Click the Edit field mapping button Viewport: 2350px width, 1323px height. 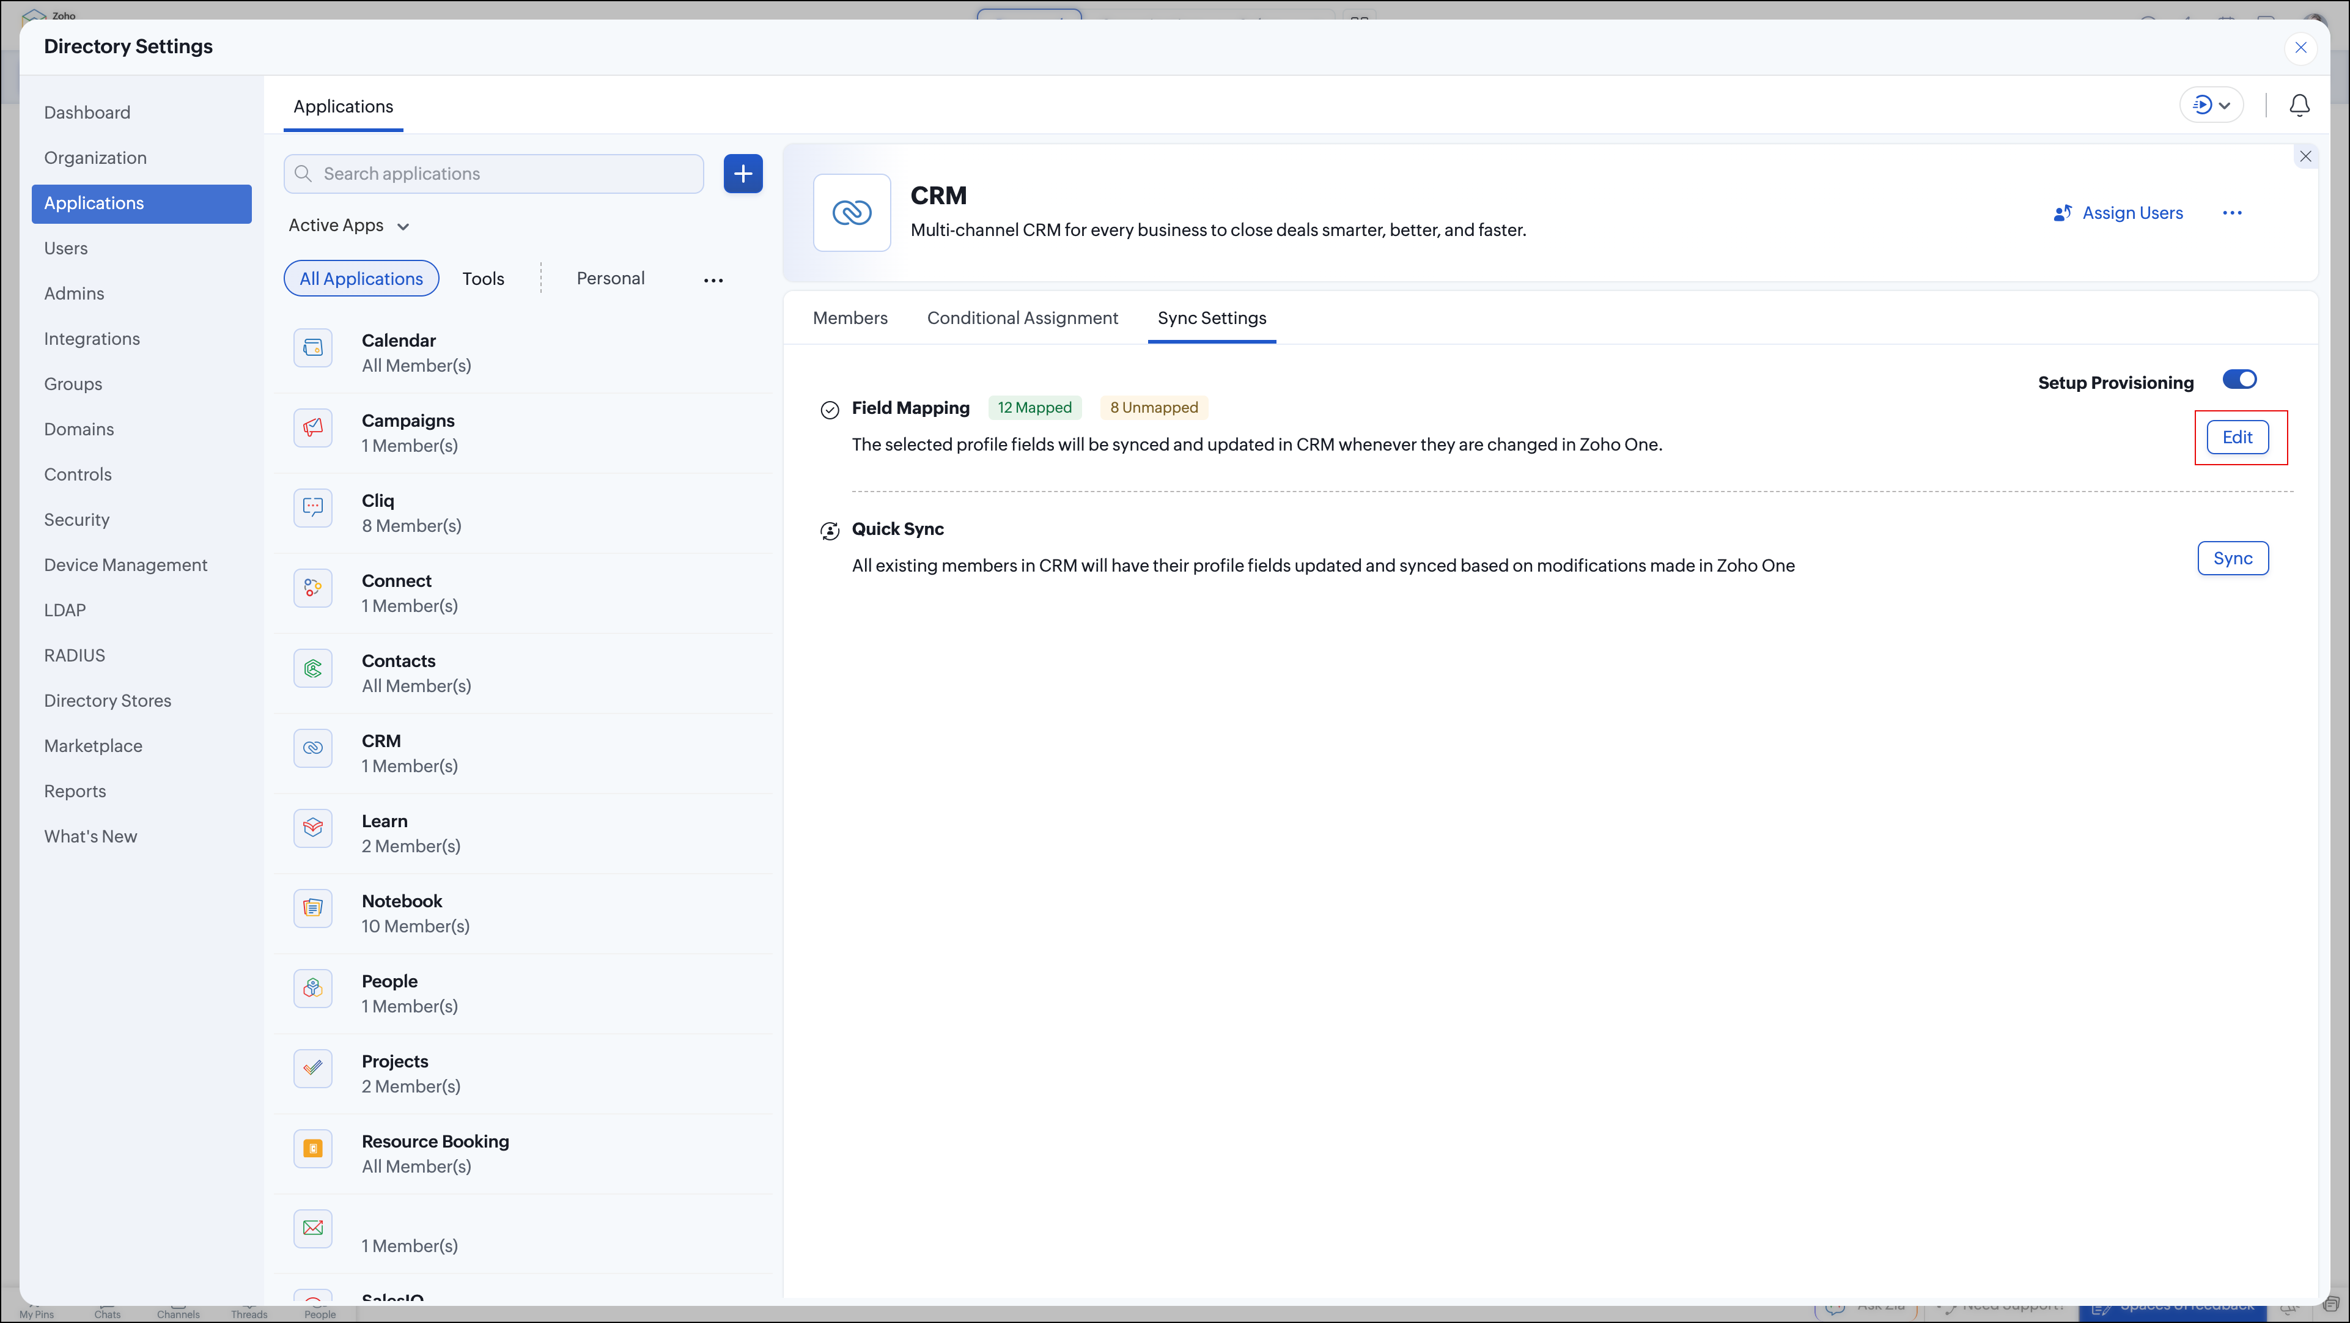click(x=2237, y=437)
